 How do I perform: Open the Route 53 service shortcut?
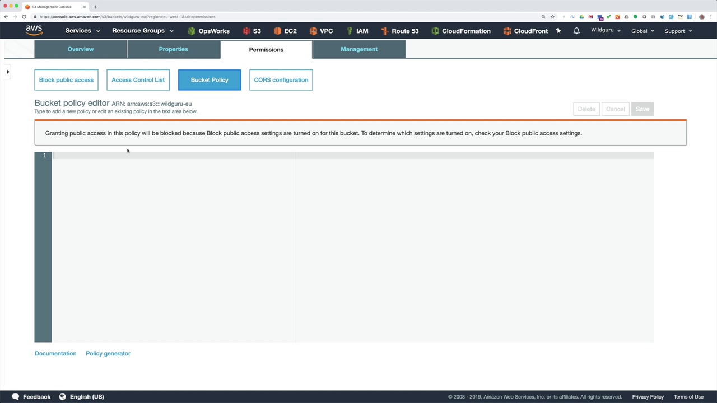tap(399, 31)
